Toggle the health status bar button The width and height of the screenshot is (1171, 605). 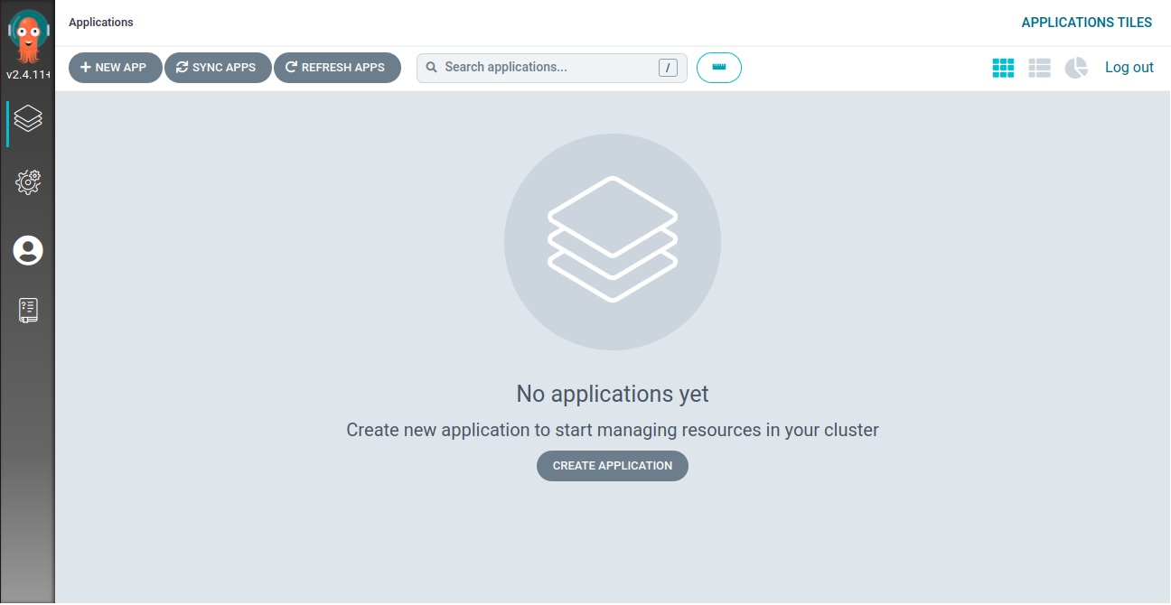pyautogui.click(x=719, y=68)
